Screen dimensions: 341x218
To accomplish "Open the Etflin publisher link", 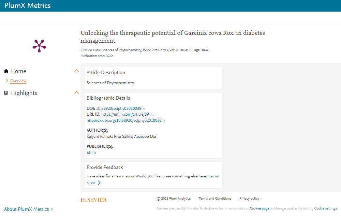I will point(91,152).
